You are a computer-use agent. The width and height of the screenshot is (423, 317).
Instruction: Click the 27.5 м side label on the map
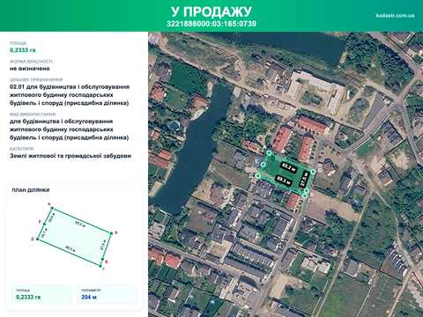click(x=305, y=179)
